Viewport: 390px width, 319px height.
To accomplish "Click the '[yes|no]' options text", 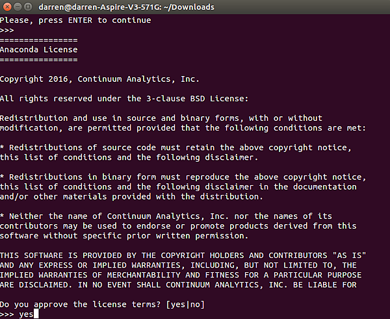I will pyautogui.click(x=185, y=304).
